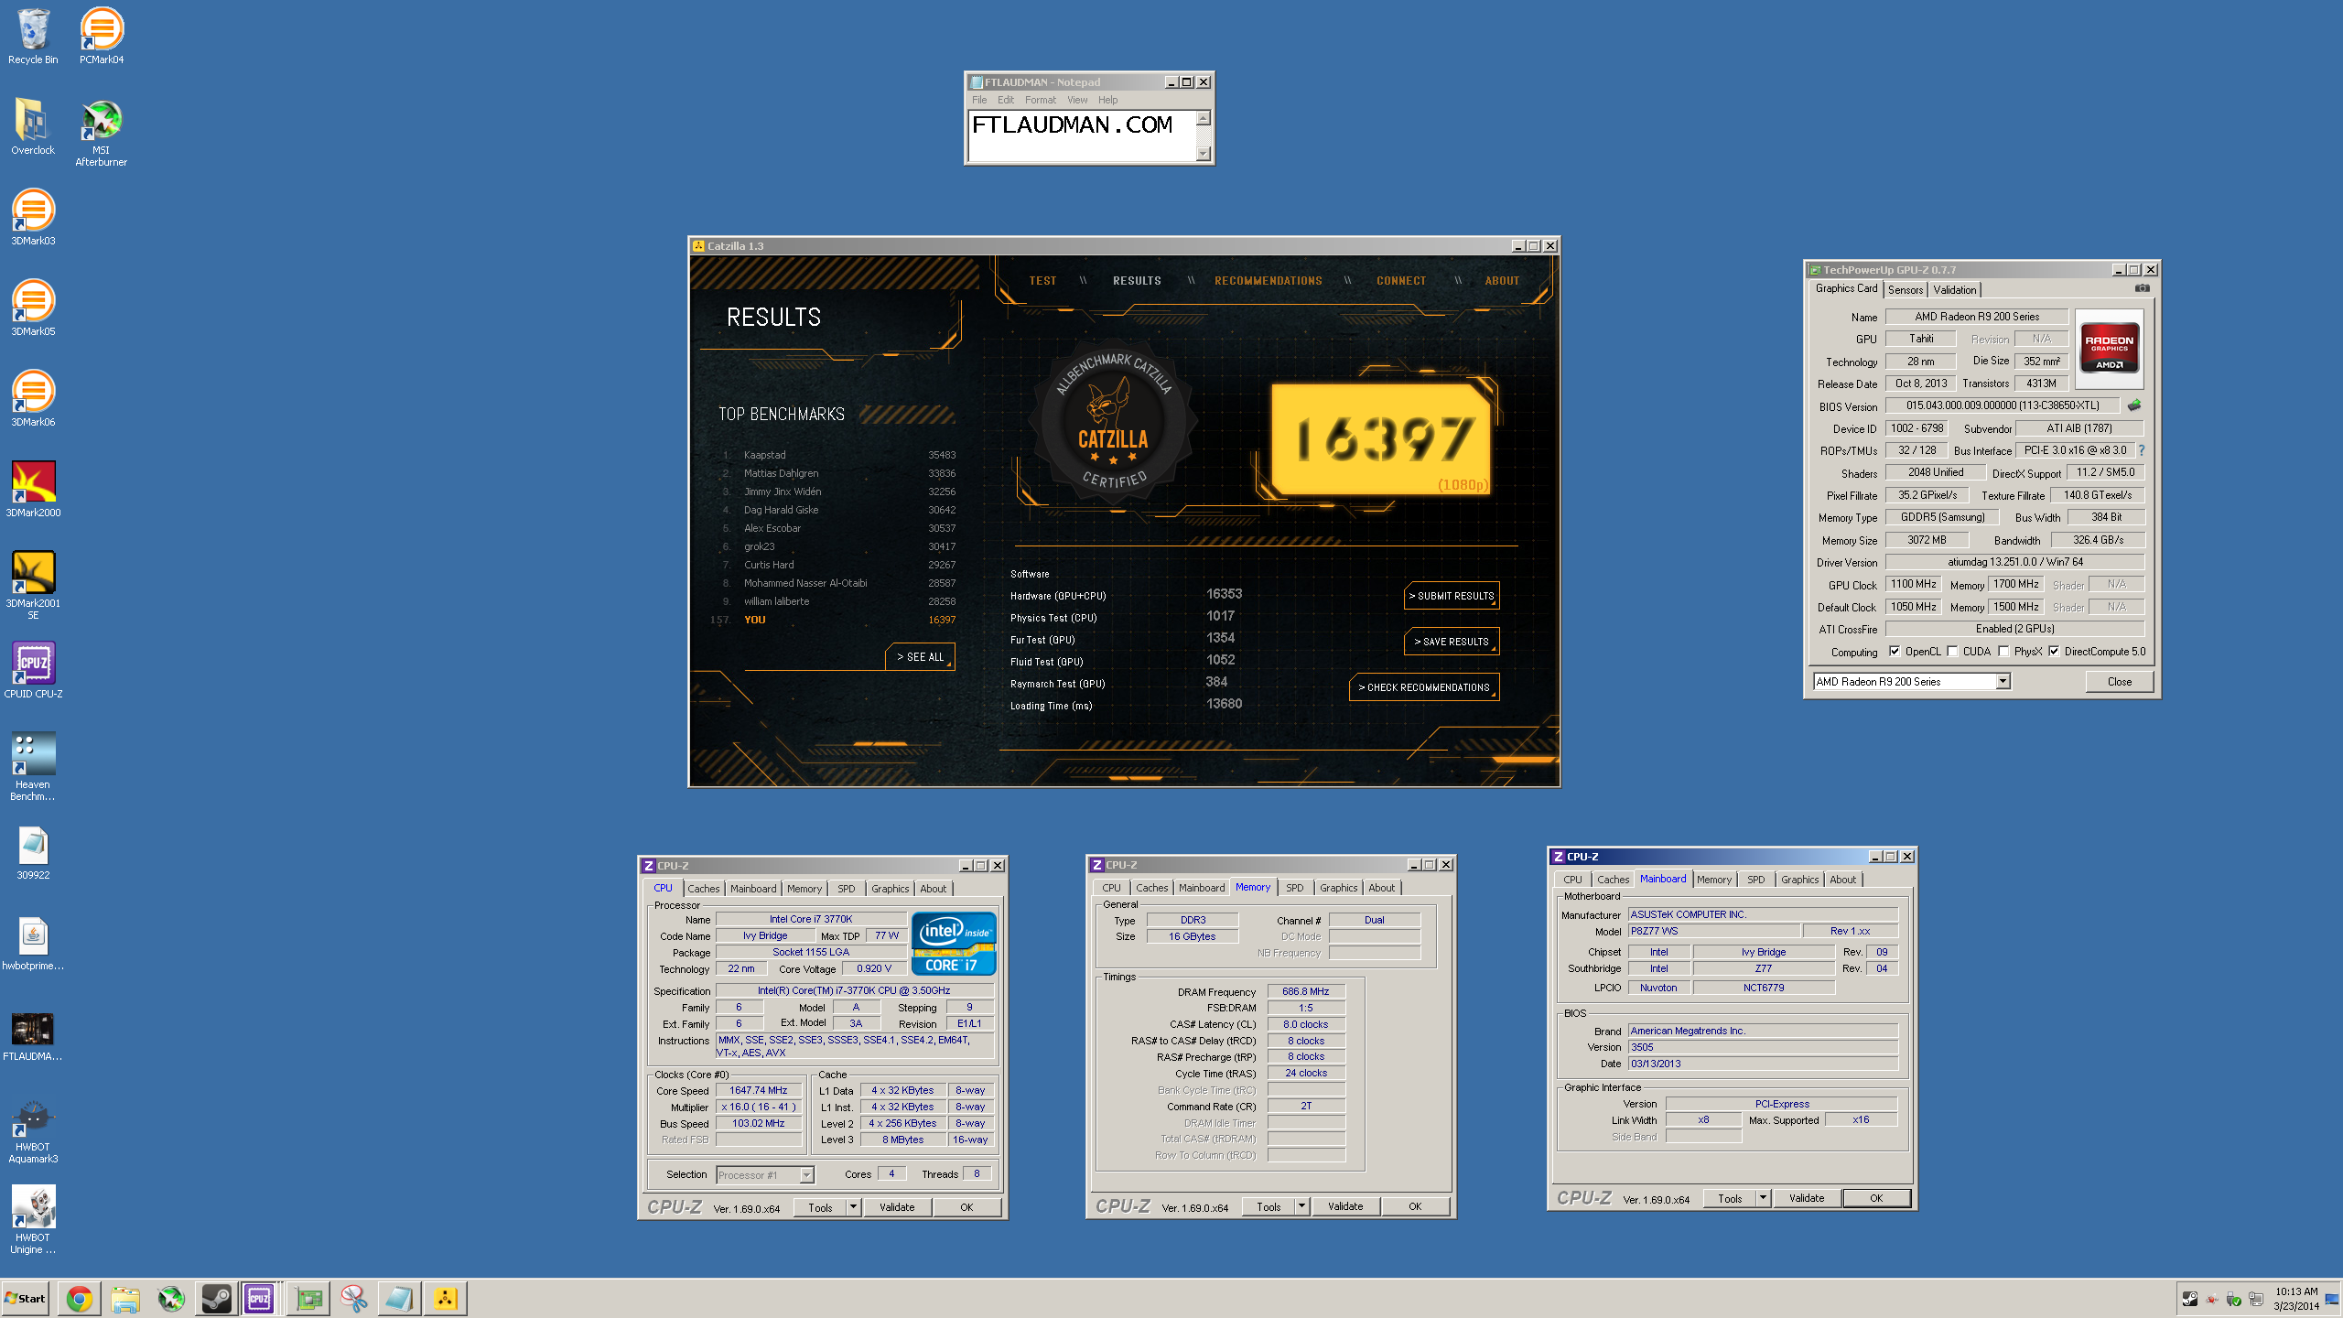The image size is (2343, 1318).
Task: Launch the MSI Afterburner desktop shortcut
Action: [x=102, y=133]
